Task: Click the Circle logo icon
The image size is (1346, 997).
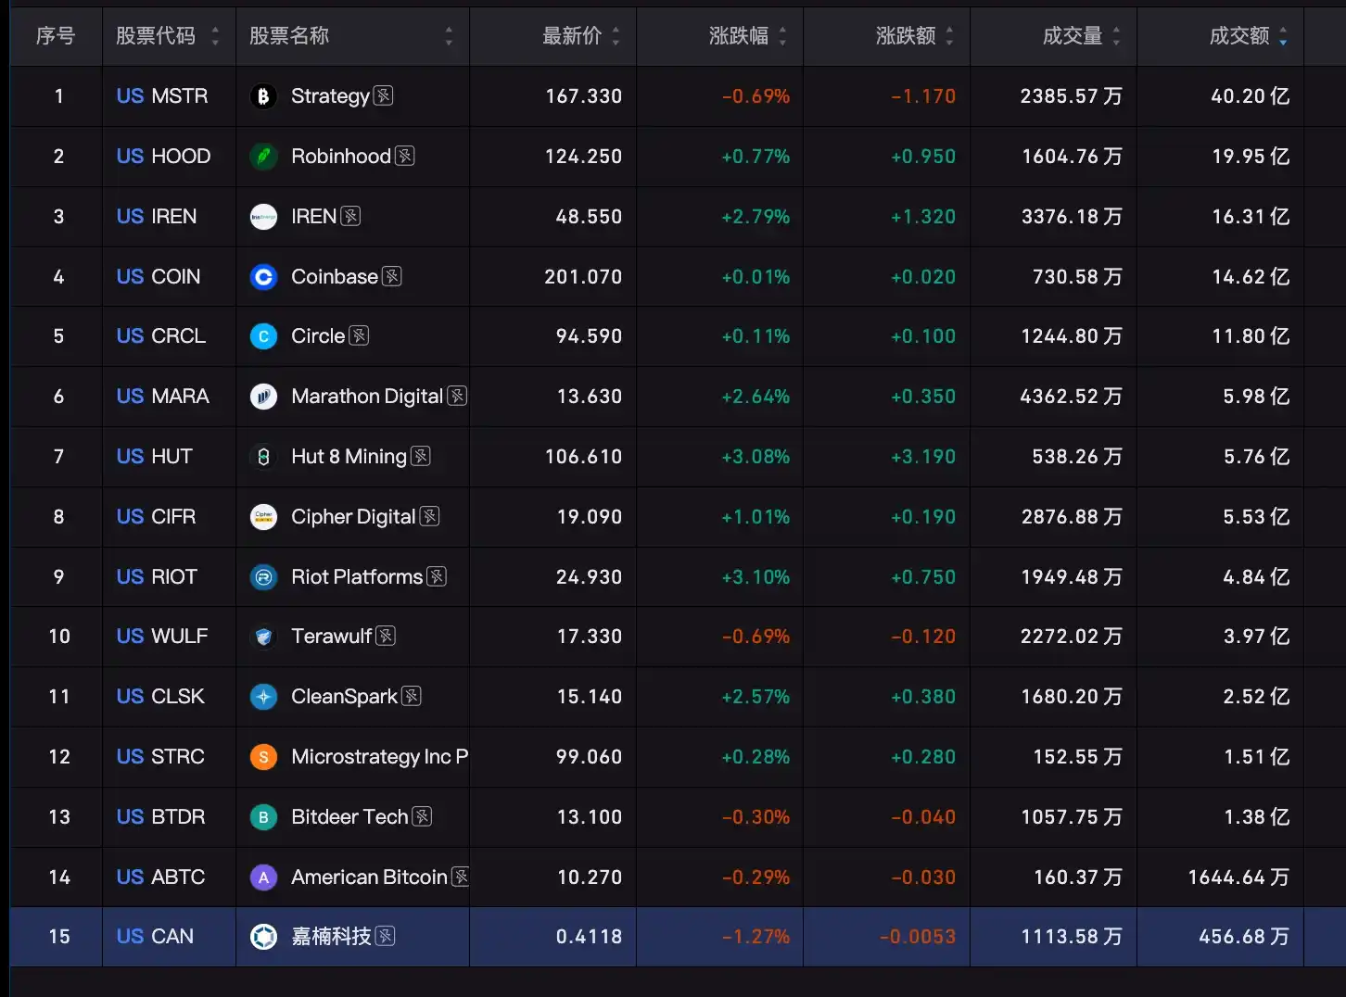Action: pyautogui.click(x=263, y=336)
